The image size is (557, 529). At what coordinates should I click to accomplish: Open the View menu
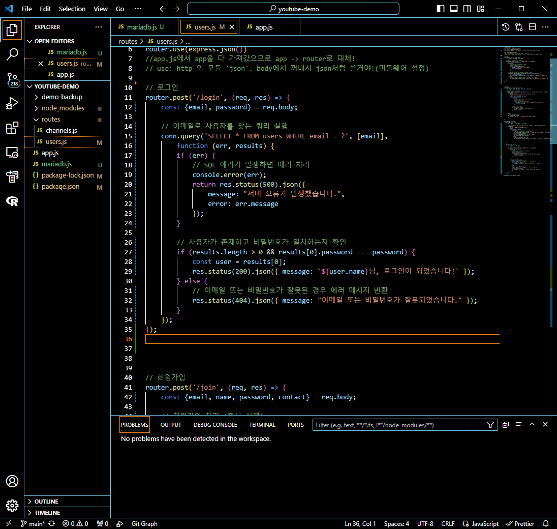pos(101,9)
